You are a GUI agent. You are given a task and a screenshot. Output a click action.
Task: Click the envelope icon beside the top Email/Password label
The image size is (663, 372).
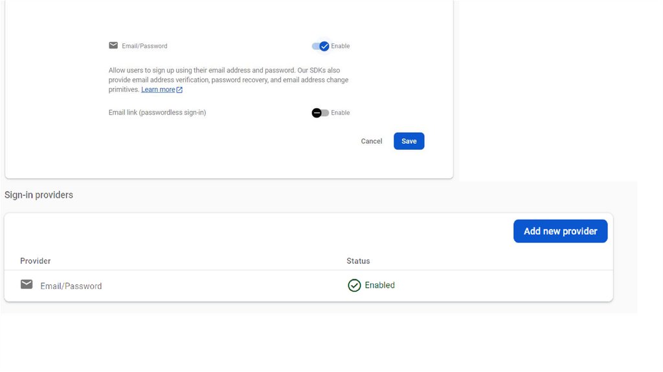pos(113,45)
